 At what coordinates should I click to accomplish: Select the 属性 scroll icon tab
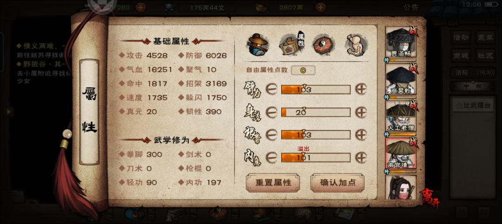tap(291, 45)
